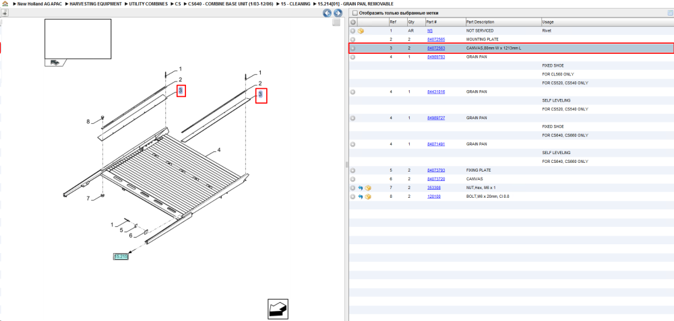
Task: Open the CS breadcrumb
Action: click(178, 4)
